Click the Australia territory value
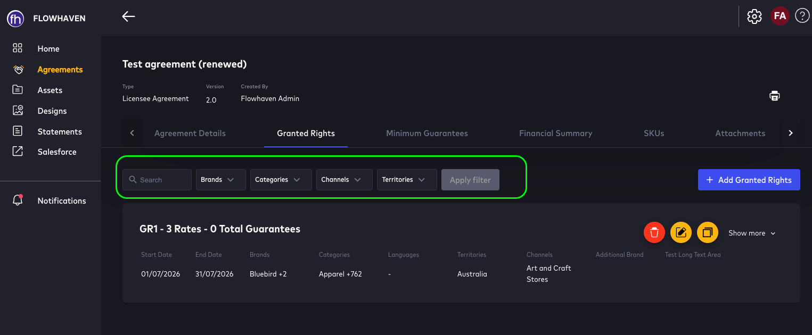This screenshot has width=812, height=335. 472,274
